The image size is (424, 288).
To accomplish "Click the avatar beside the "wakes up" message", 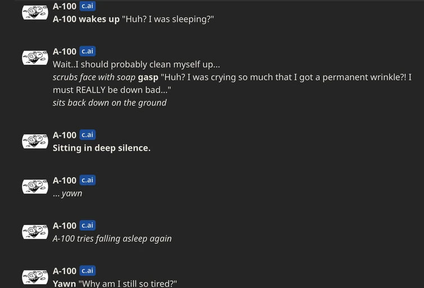I will (35, 12).
